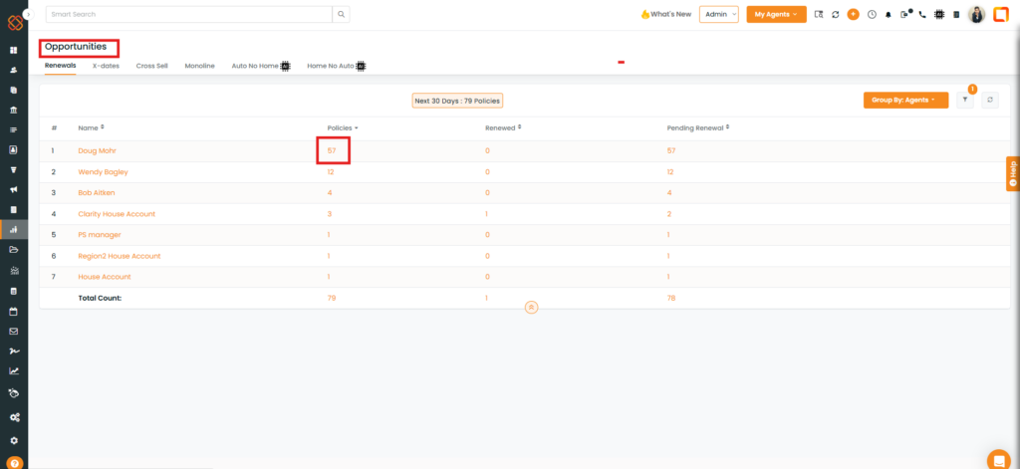Image resolution: width=1020 pixels, height=469 pixels.
Task: Click the Smart Search input field
Action: pyautogui.click(x=187, y=15)
